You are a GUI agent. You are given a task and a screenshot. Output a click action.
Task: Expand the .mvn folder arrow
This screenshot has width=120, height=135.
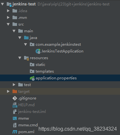(x=8, y=18)
